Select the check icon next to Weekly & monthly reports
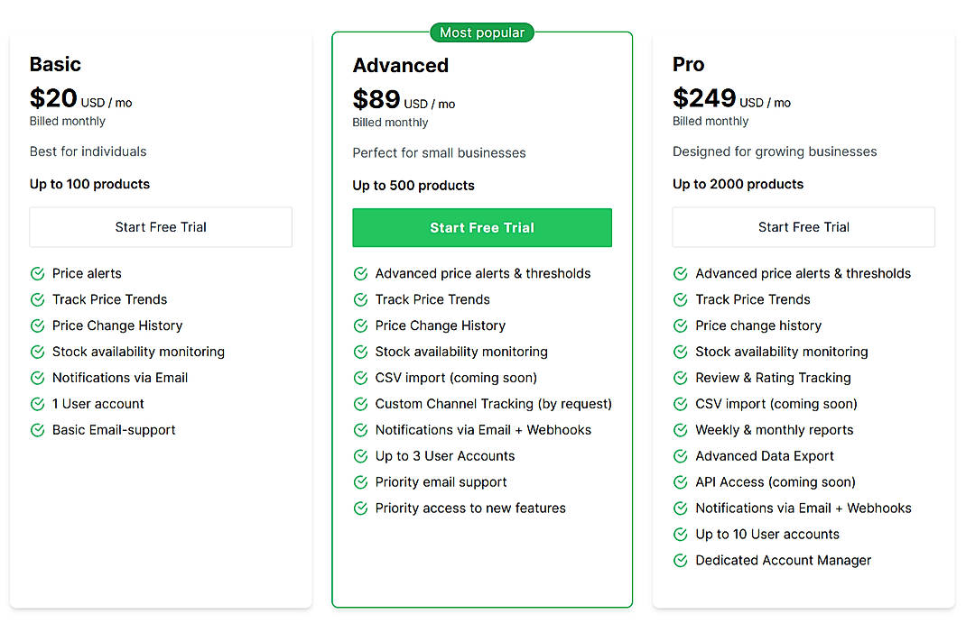This screenshot has width=966, height=623. pos(680,430)
